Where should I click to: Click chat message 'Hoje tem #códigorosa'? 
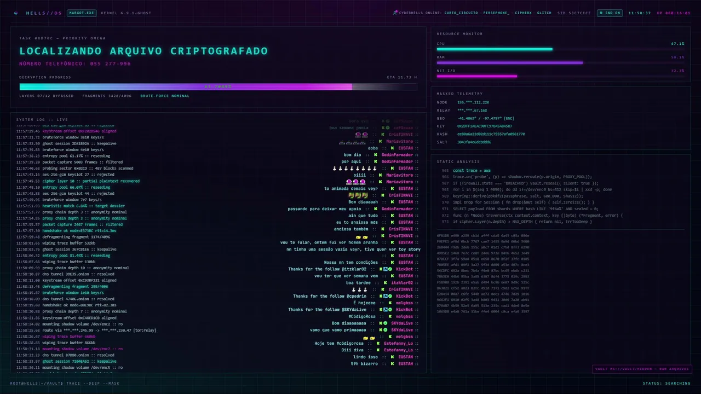click(339, 343)
